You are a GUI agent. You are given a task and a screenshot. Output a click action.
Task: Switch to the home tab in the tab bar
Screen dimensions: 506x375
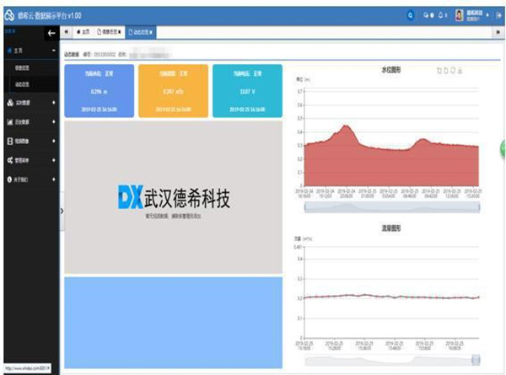click(x=82, y=32)
